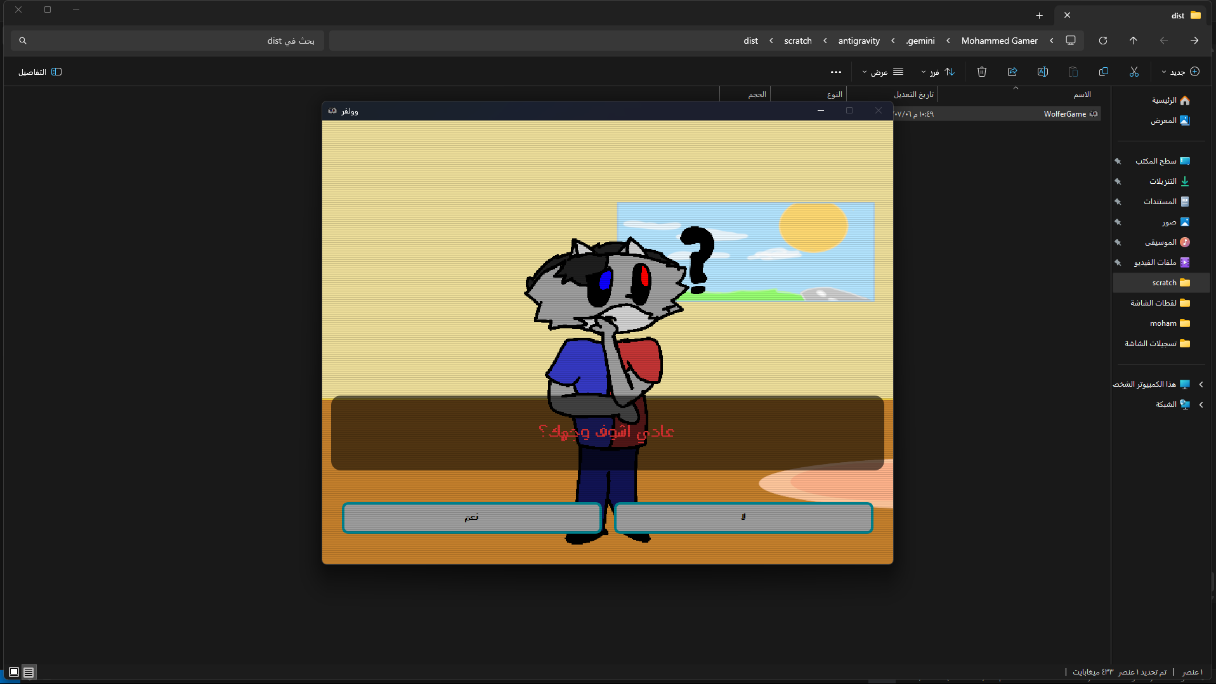Screen dimensions: 1216x684
Task: Select Mohammed Gamer in breadcrumb path
Action: pos(1000,41)
